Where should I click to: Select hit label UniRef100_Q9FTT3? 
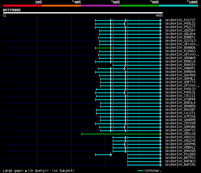tap(180, 82)
